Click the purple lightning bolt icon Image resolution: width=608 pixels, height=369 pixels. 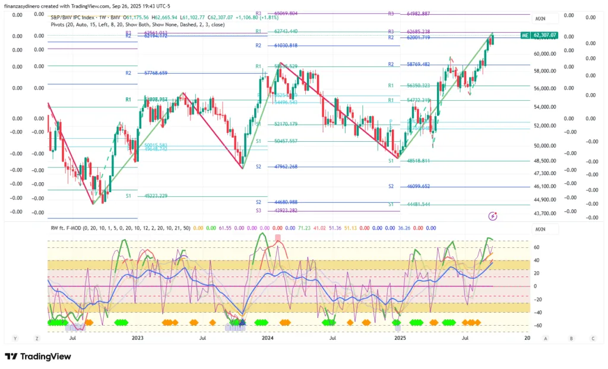[492, 215]
